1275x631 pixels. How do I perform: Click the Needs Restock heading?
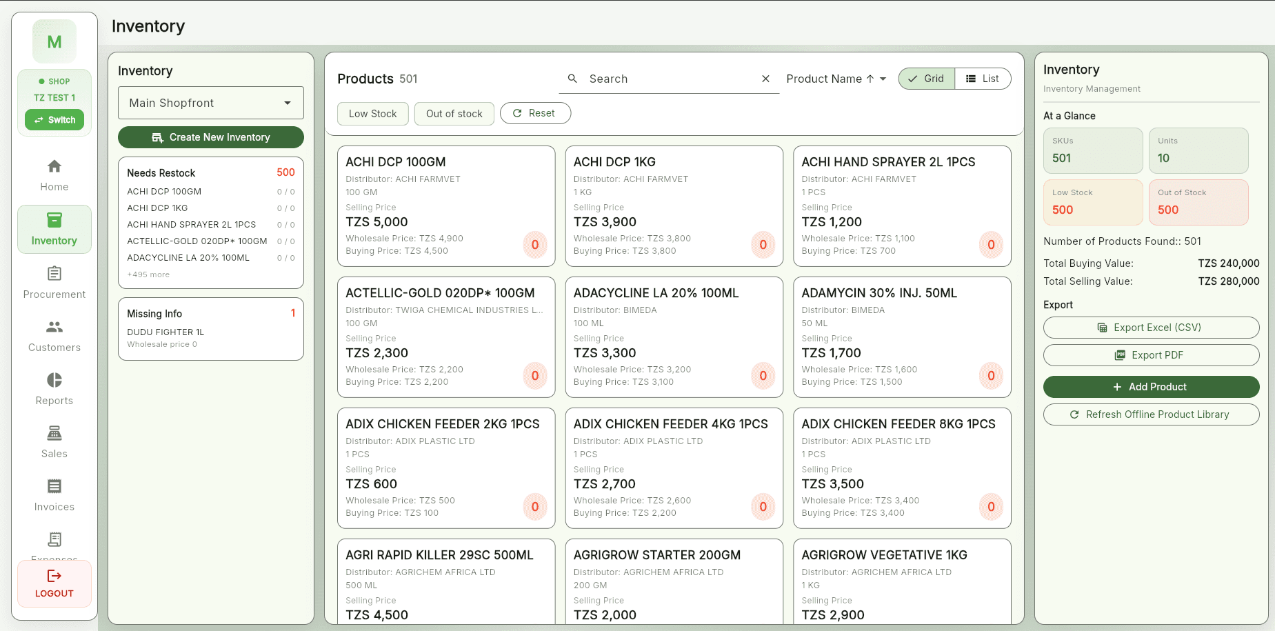(x=161, y=173)
